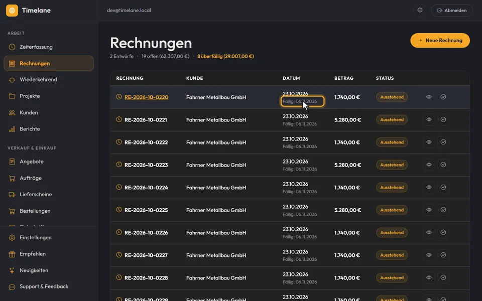Mark RE-2026-10-0221 paid with check icon
Viewport: 482px width, 301px height.
pyautogui.click(x=443, y=119)
